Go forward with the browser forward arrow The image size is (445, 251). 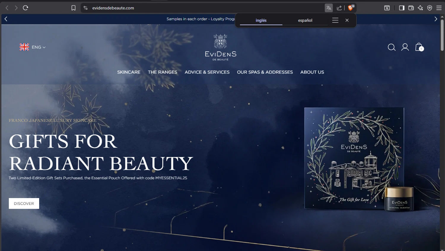(16, 8)
